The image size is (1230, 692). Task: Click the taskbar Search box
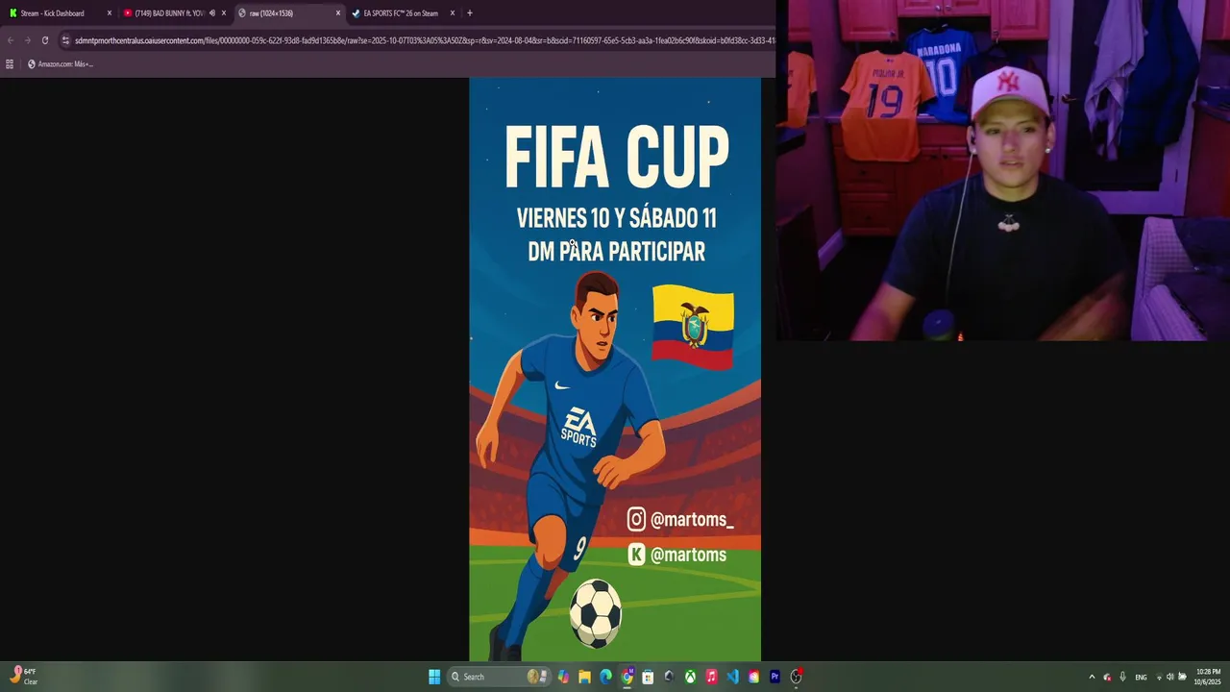[499, 677]
